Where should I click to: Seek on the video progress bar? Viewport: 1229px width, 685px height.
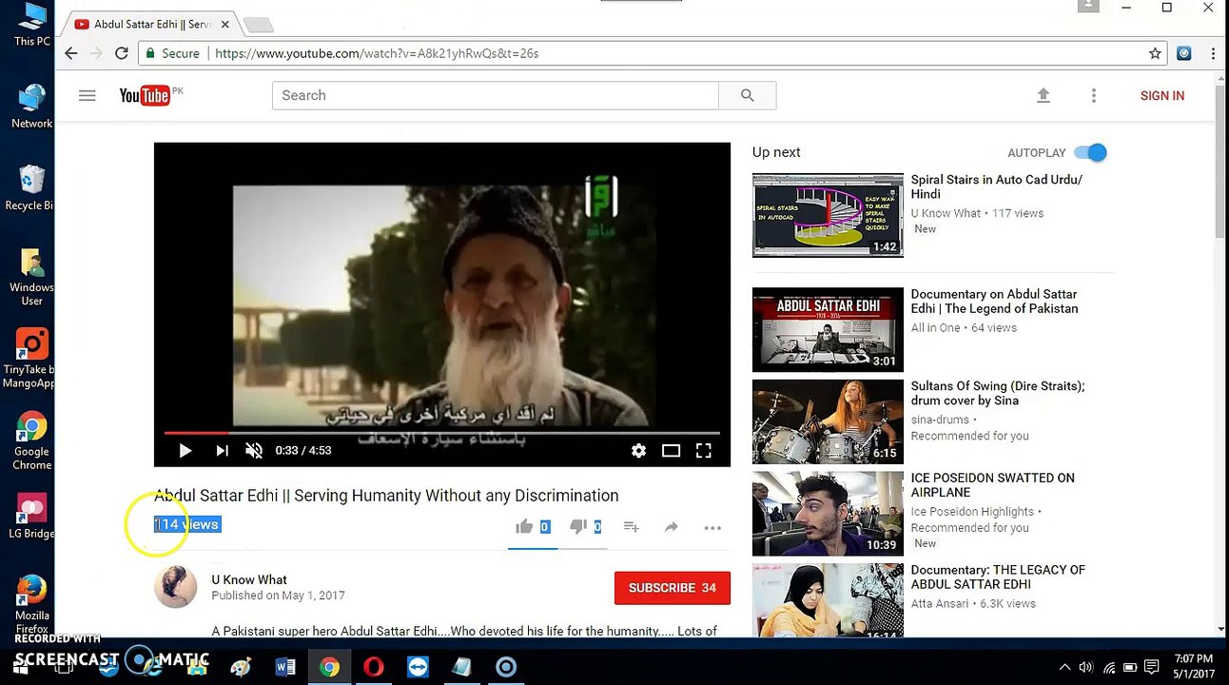pos(442,433)
